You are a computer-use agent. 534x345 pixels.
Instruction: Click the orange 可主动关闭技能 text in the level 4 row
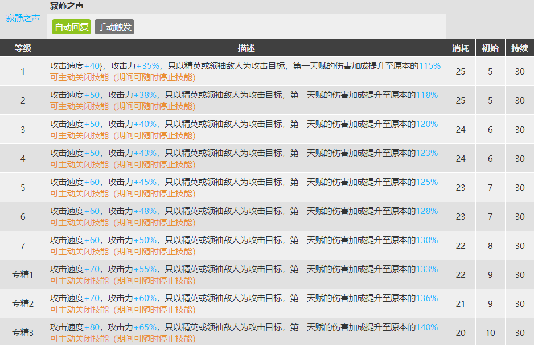[x=79, y=165]
